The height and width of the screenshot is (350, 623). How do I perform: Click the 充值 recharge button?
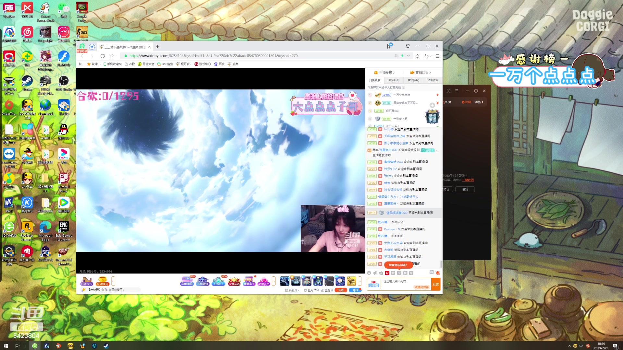click(x=341, y=290)
